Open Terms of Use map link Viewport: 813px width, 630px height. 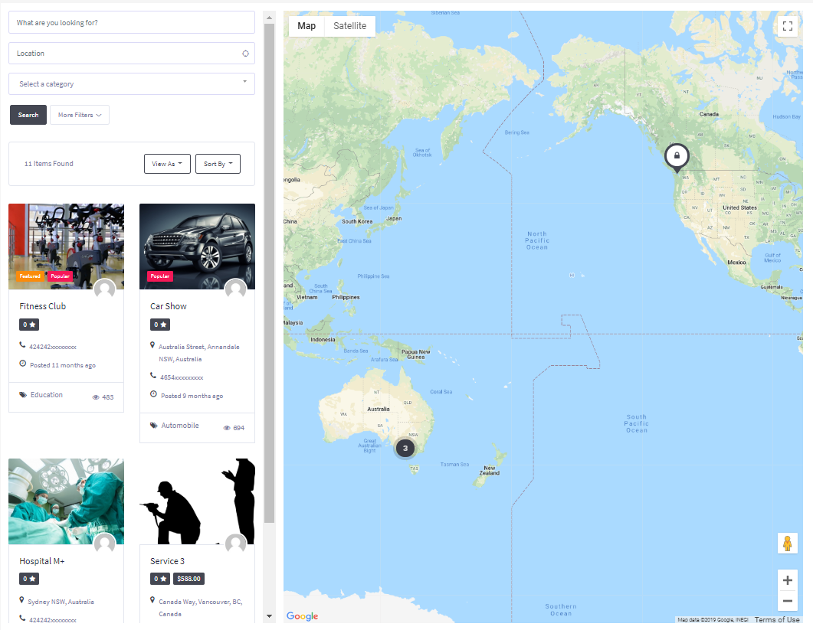pos(777,619)
